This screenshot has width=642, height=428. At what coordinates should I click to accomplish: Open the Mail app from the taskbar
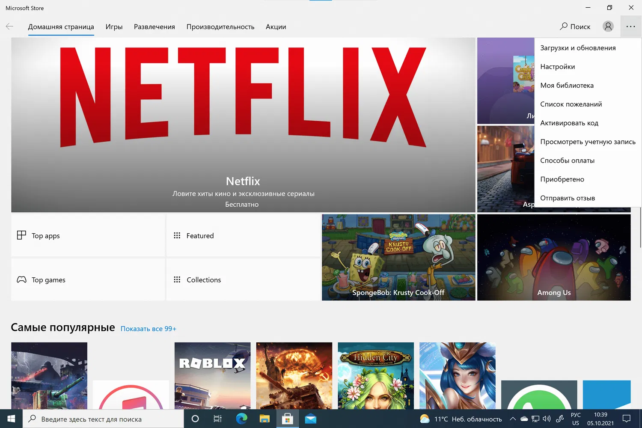click(x=311, y=419)
